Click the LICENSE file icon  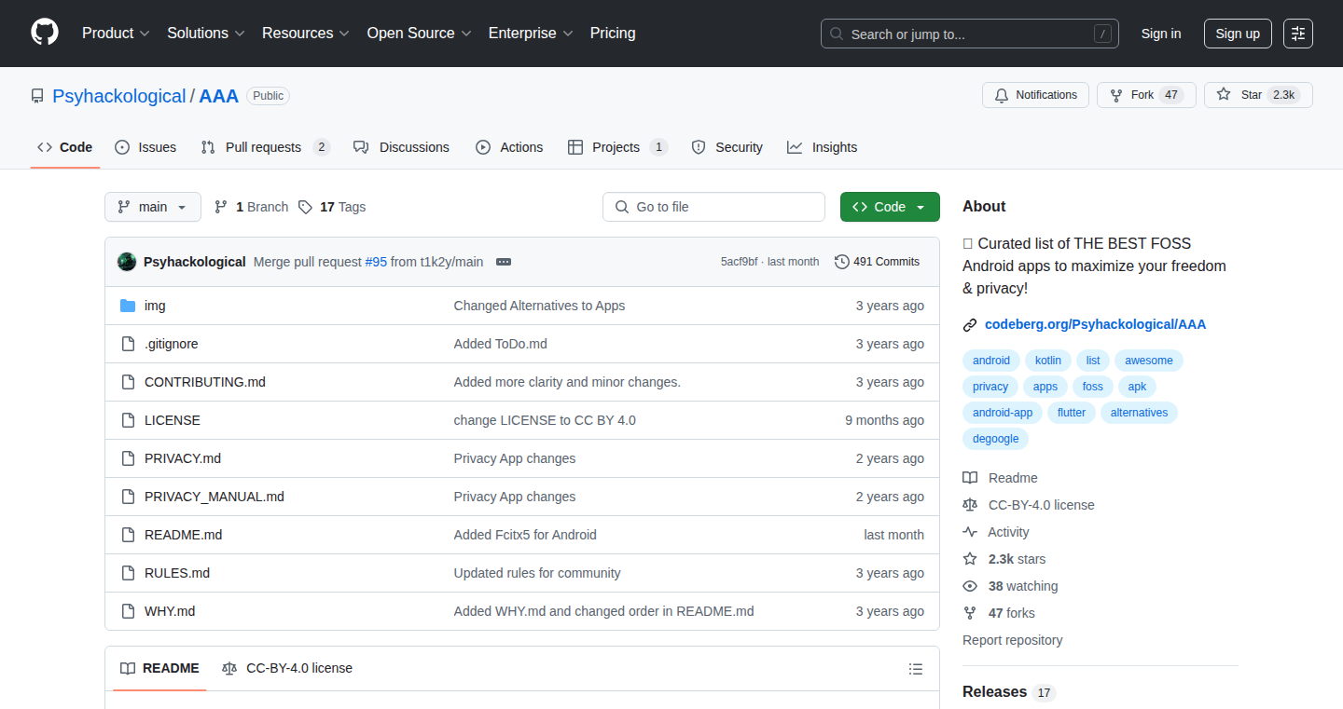point(128,420)
